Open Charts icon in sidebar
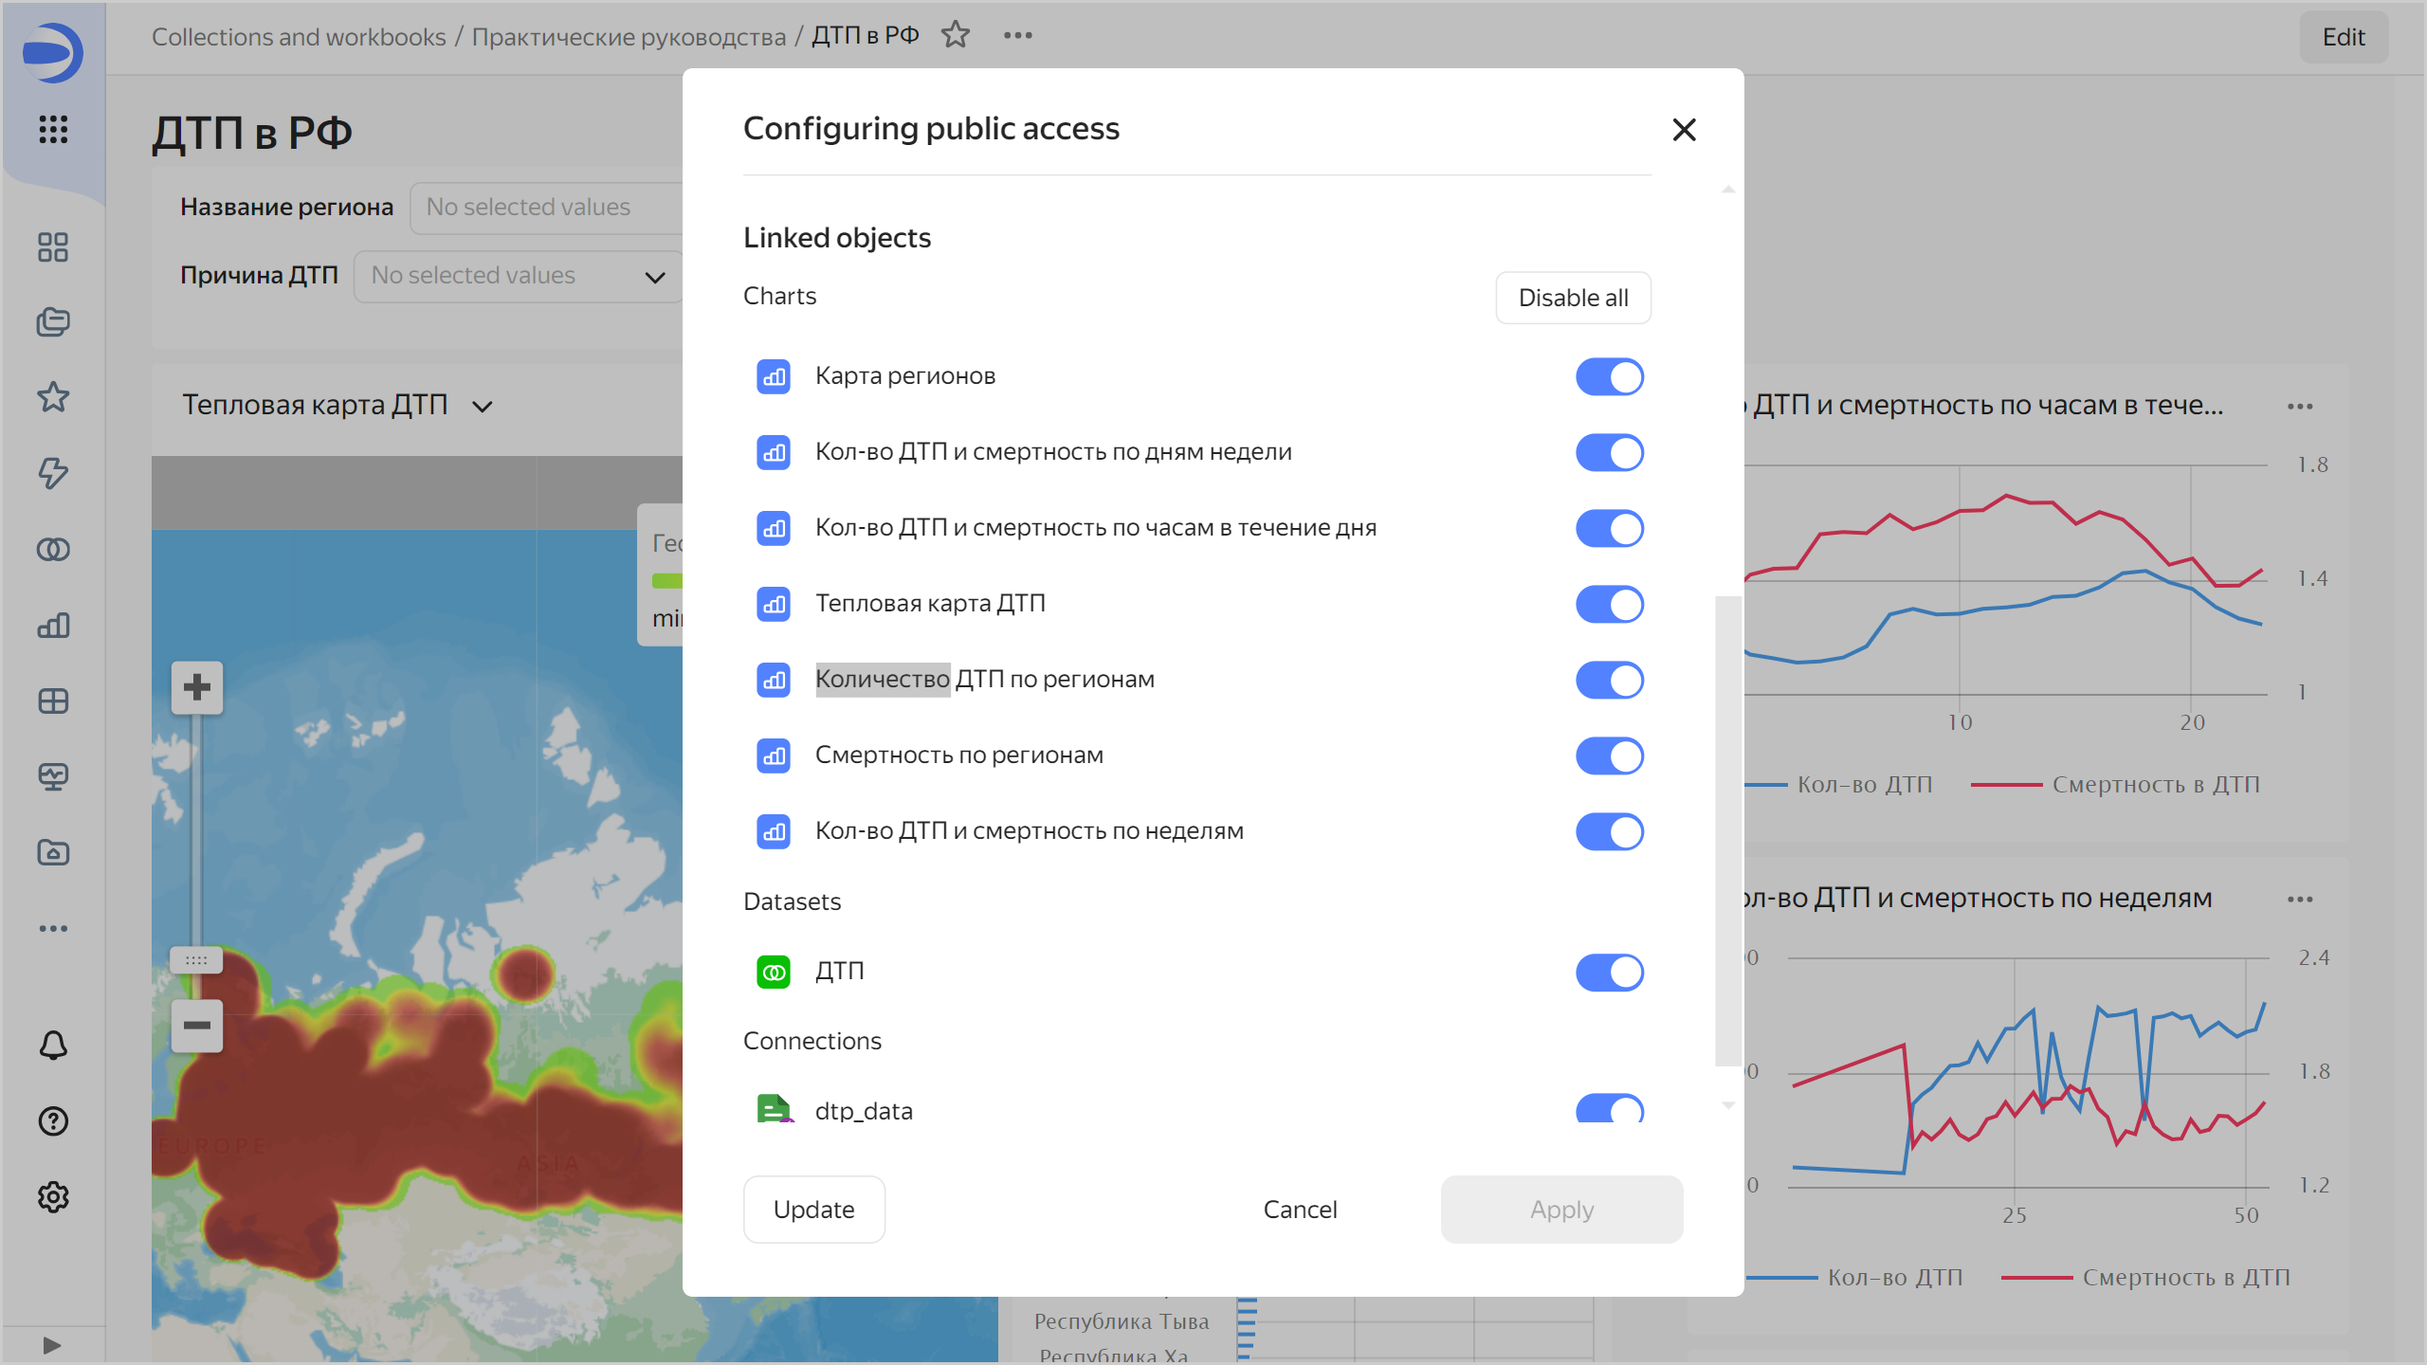The width and height of the screenshot is (2427, 1365). pos(53,625)
